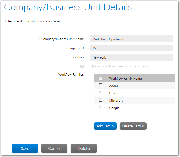Click the bottom Delete button beside Cancel
This screenshot has width=180, height=157.
coord(84,148)
